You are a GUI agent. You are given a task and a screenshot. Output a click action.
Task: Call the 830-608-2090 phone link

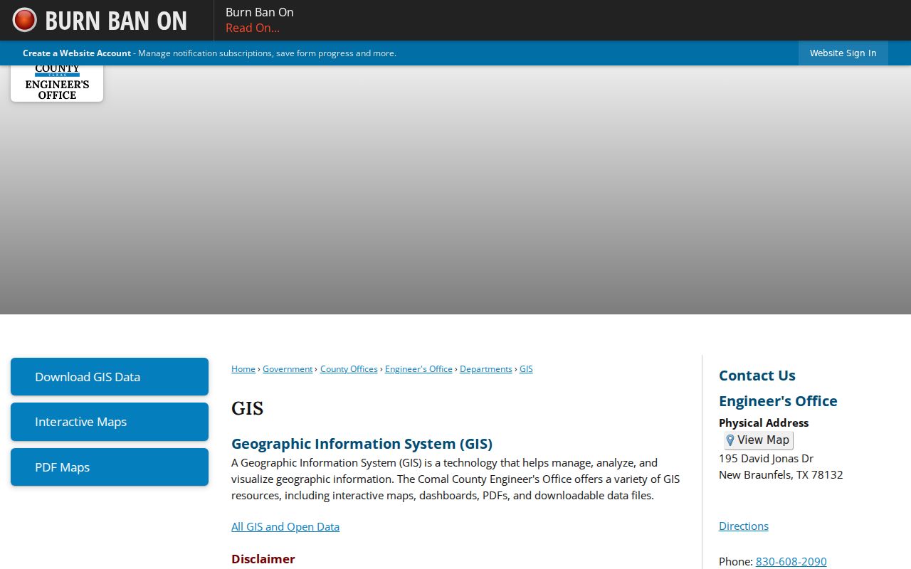pyautogui.click(x=791, y=562)
